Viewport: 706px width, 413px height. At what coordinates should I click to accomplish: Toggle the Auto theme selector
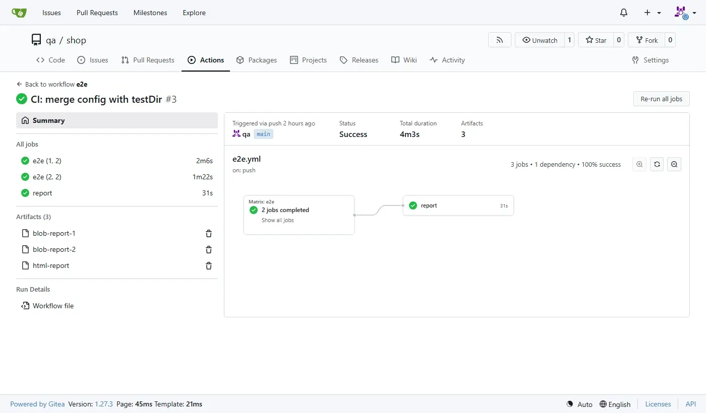point(579,404)
